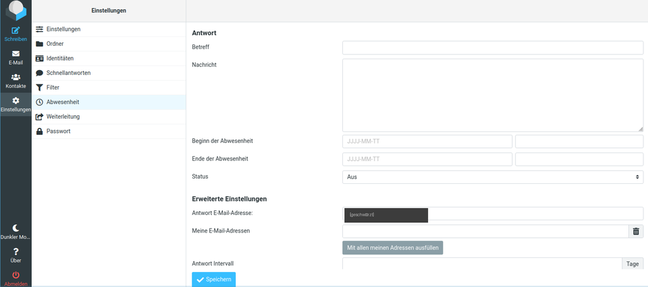Select Einstellungen gear icon in sidebar
Image resolution: width=648 pixels, height=287 pixels.
16,100
